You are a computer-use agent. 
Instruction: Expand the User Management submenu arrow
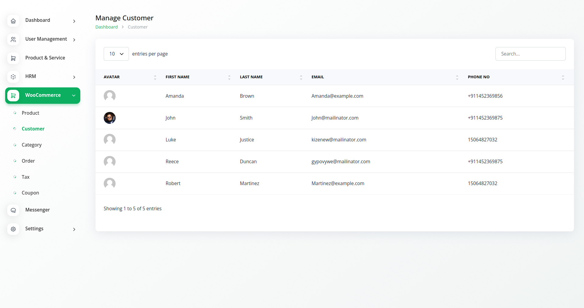coord(74,40)
